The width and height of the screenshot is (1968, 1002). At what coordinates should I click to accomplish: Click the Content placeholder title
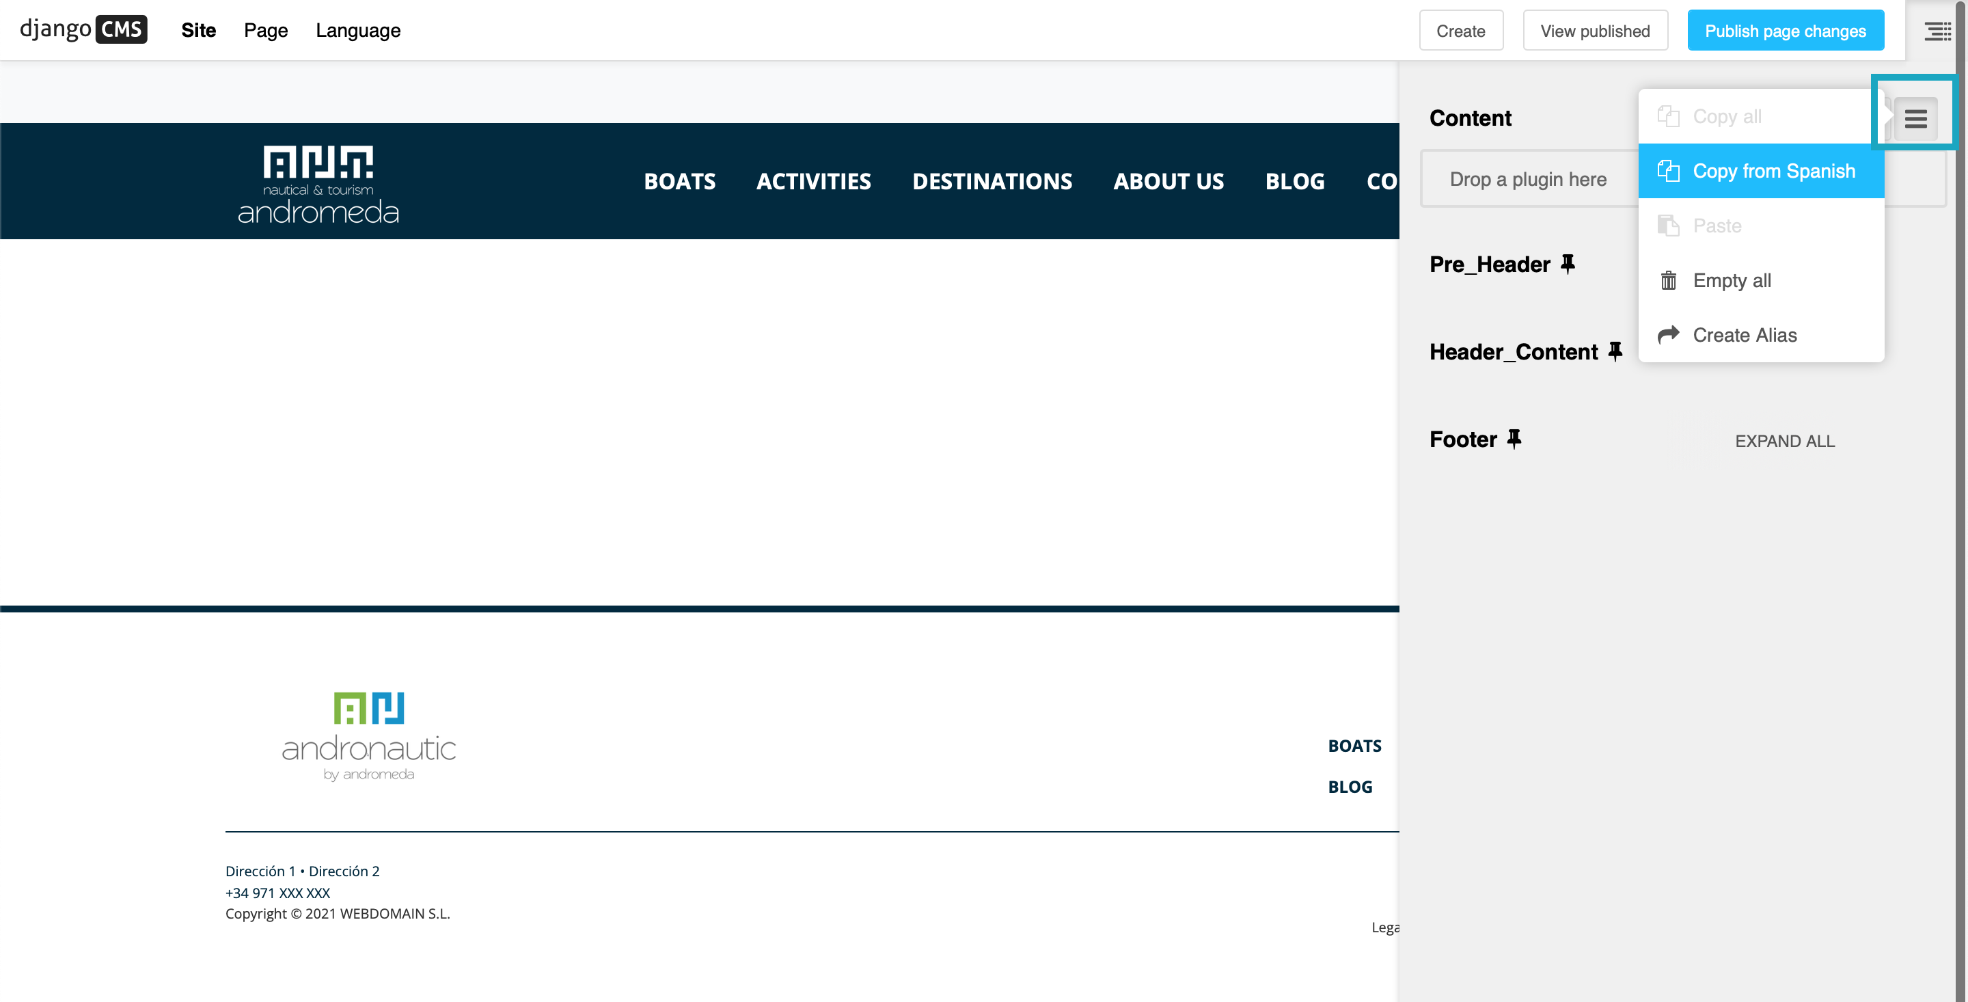pyautogui.click(x=1470, y=118)
